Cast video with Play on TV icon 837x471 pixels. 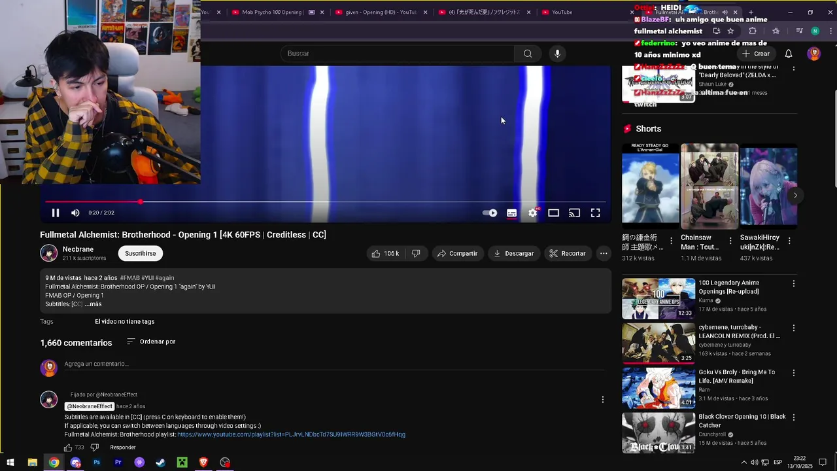[574, 213]
